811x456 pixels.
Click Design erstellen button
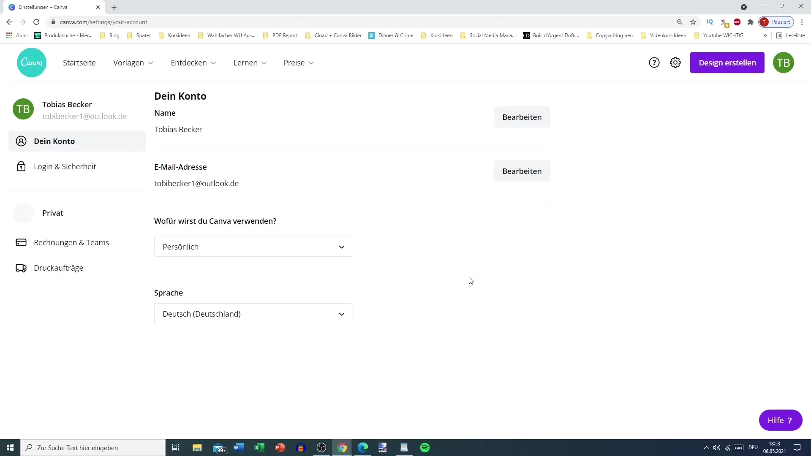[x=727, y=62]
